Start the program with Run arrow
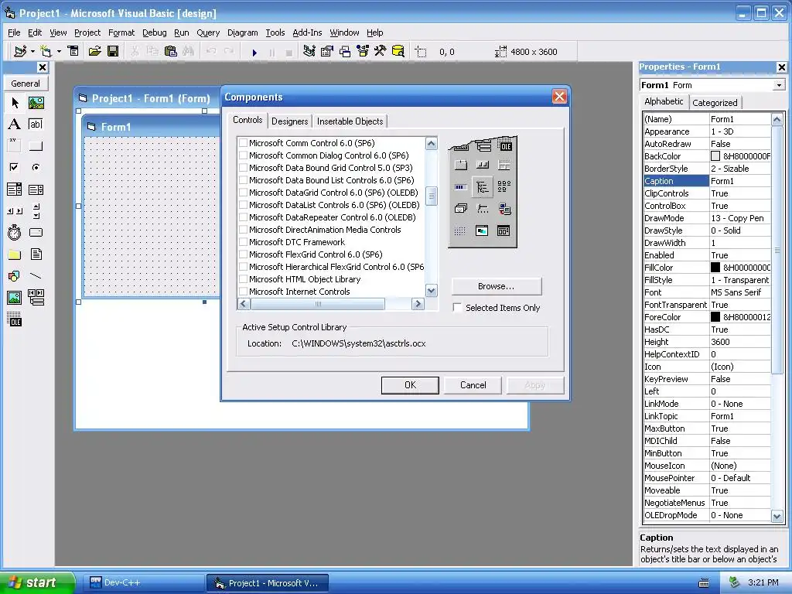The image size is (792, 594). (x=254, y=52)
